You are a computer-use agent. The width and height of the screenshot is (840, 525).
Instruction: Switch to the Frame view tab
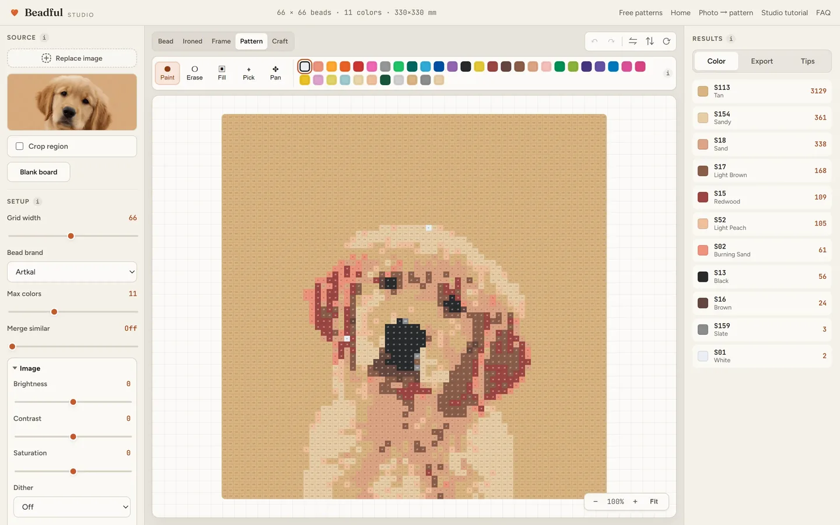pos(221,41)
